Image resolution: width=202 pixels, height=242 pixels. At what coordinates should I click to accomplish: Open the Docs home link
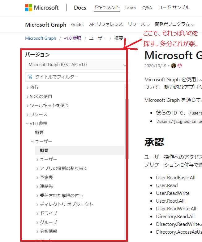pyautogui.click(x=80, y=8)
